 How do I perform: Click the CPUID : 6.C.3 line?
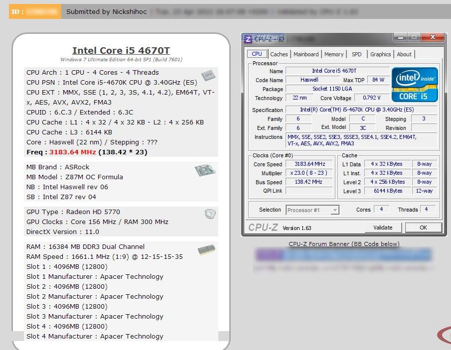pos(80,113)
